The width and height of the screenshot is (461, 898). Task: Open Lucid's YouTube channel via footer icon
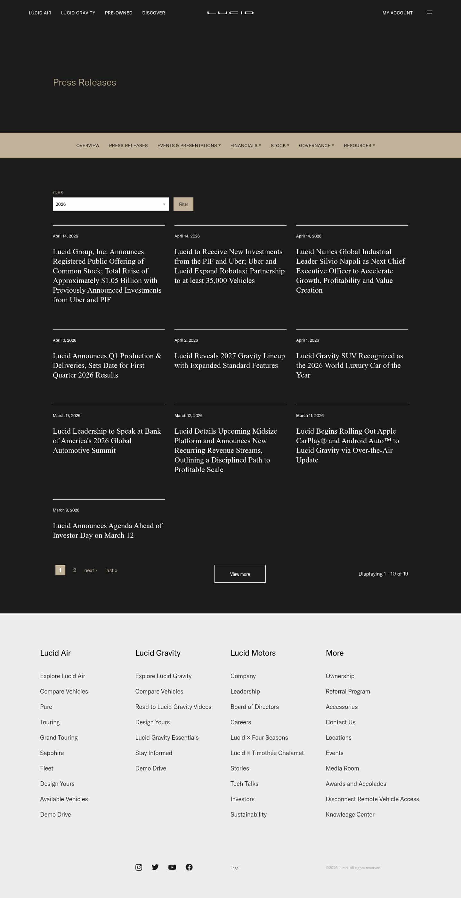172,867
